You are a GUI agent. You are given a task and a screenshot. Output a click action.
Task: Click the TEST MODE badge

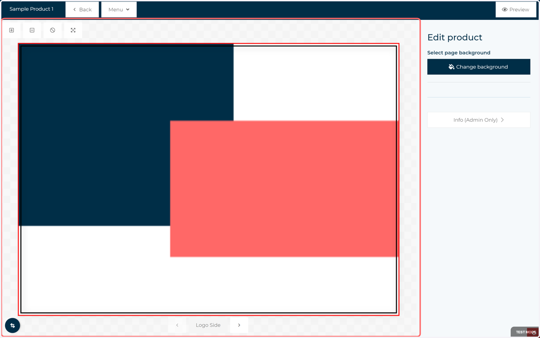(525, 332)
